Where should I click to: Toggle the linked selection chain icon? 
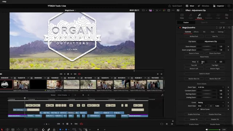tap(48, 130)
